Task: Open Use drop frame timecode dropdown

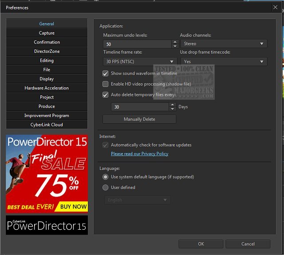Action: point(224,62)
